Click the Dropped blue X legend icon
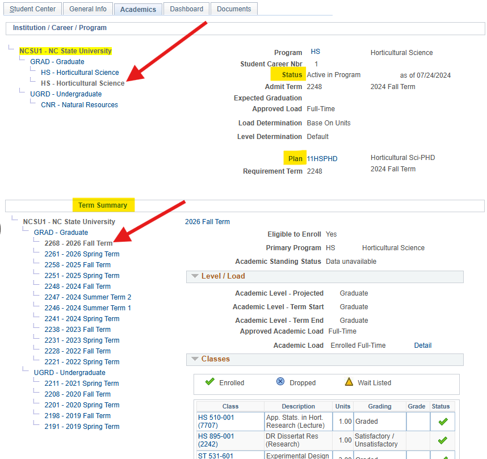Screen dimensions: 487x459 point(280,381)
